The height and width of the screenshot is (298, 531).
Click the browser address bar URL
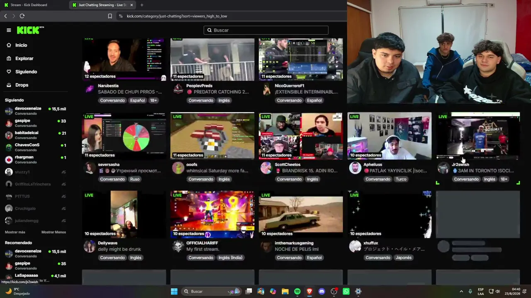tap(177, 16)
